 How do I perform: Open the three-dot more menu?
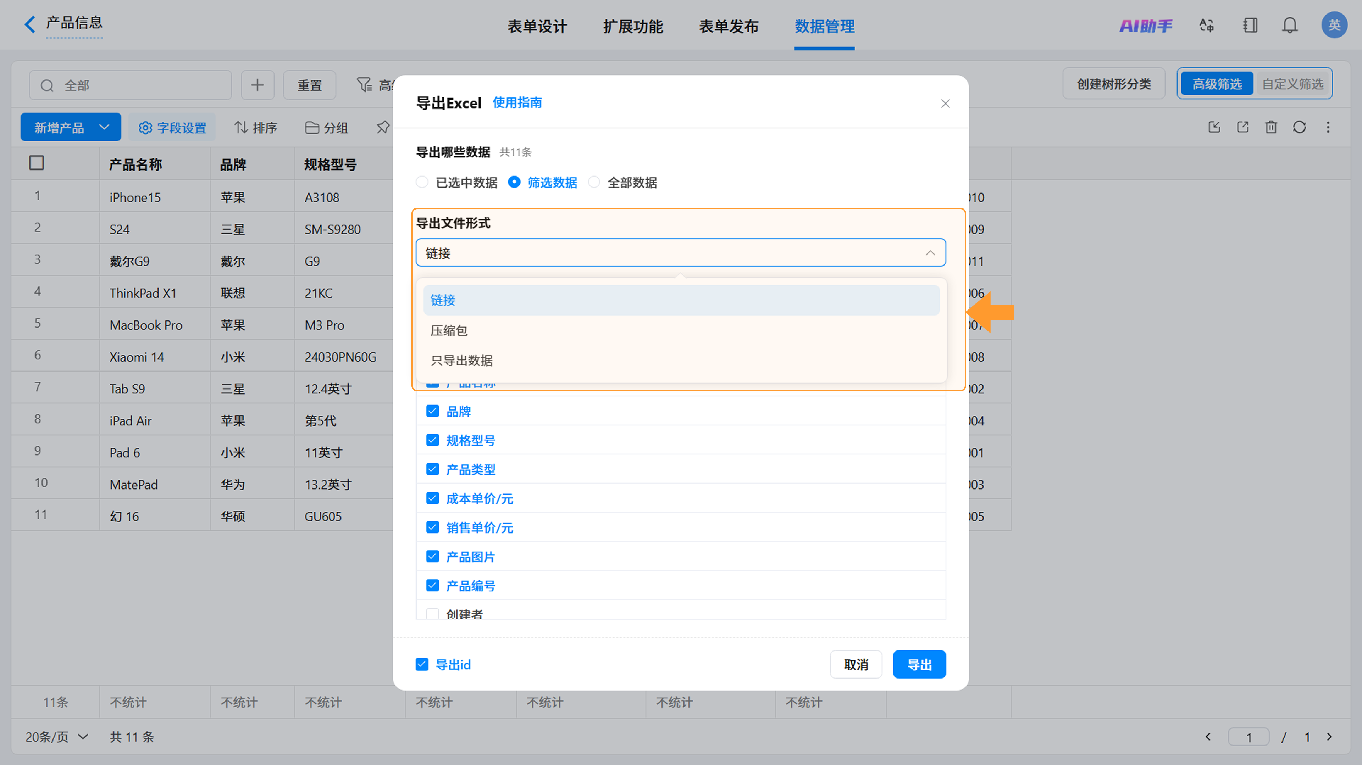click(1328, 127)
